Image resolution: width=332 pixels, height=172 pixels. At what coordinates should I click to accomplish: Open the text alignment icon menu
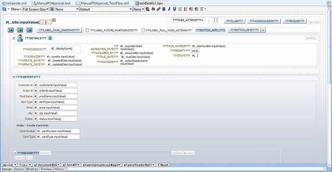point(203,9)
